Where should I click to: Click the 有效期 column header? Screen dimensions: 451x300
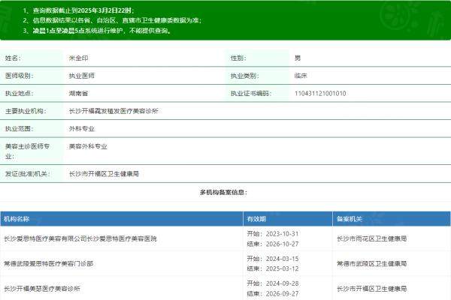[x=256, y=219]
